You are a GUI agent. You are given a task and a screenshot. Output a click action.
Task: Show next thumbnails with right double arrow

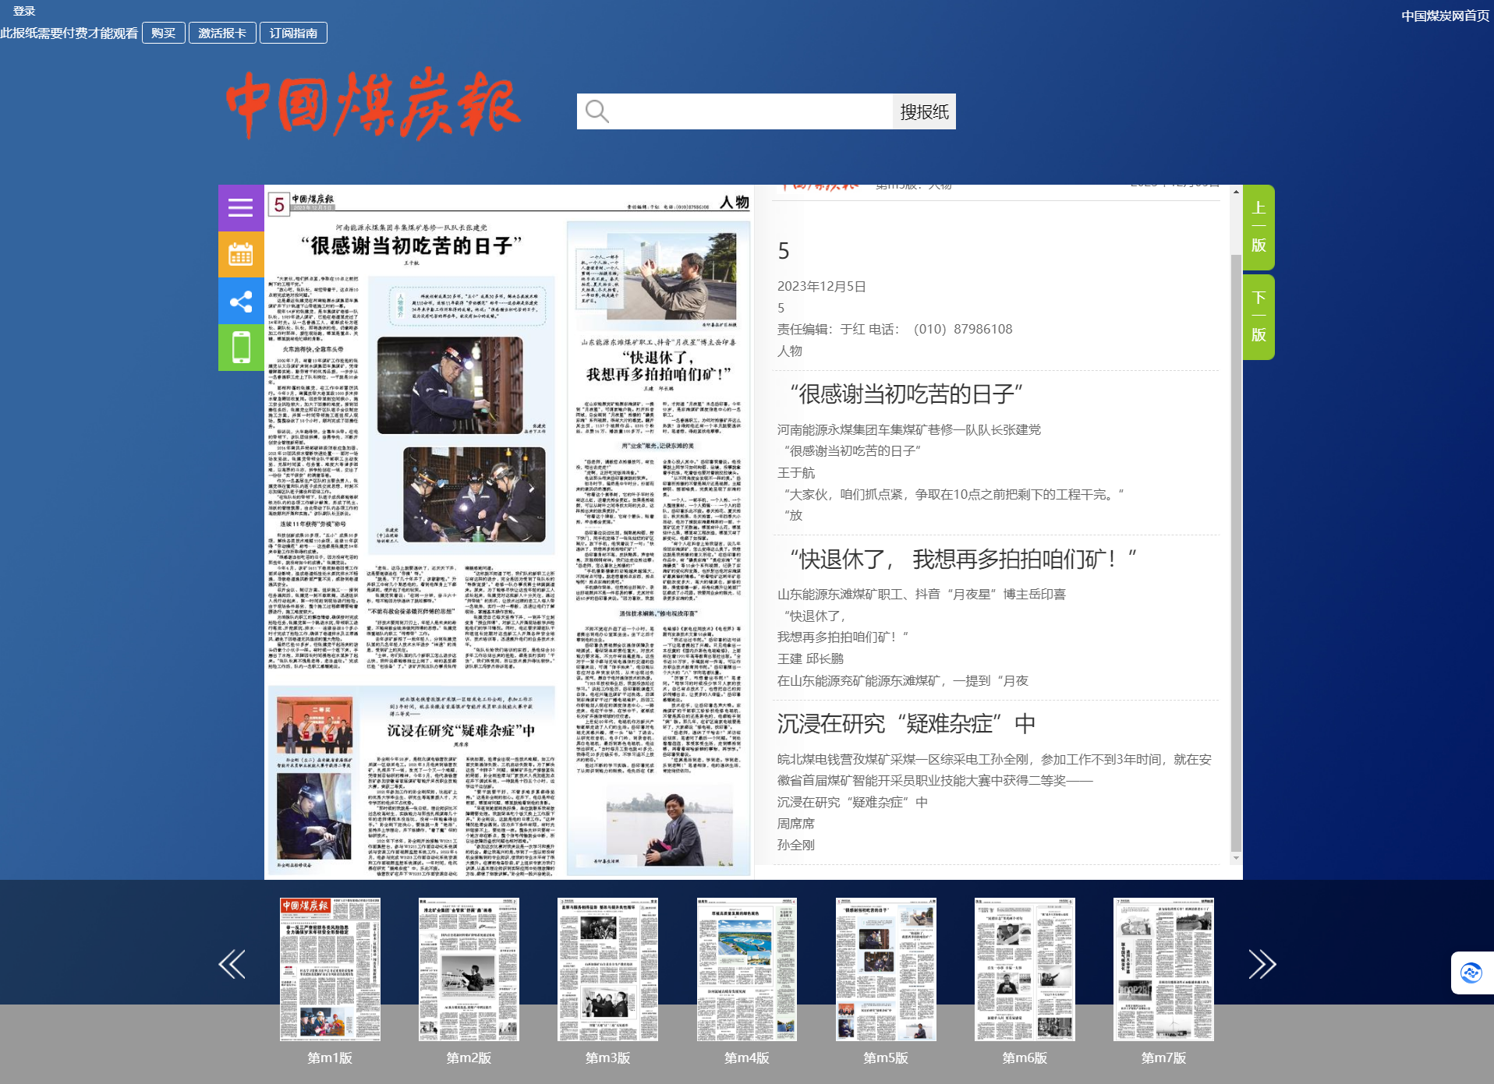click(x=1262, y=964)
